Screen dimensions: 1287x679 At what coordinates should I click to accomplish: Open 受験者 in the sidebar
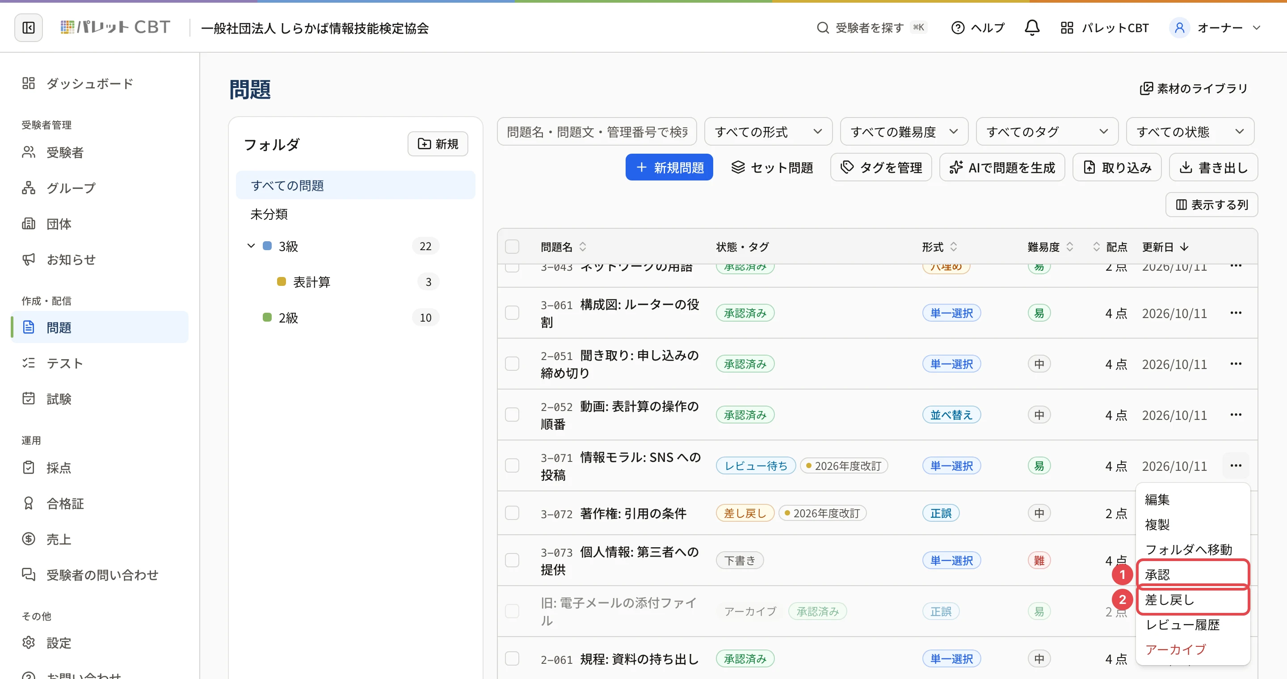pyautogui.click(x=100, y=152)
